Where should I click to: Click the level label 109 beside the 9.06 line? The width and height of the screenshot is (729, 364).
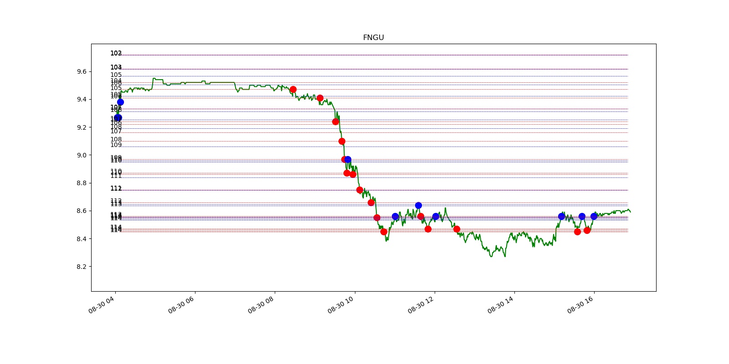click(116, 145)
